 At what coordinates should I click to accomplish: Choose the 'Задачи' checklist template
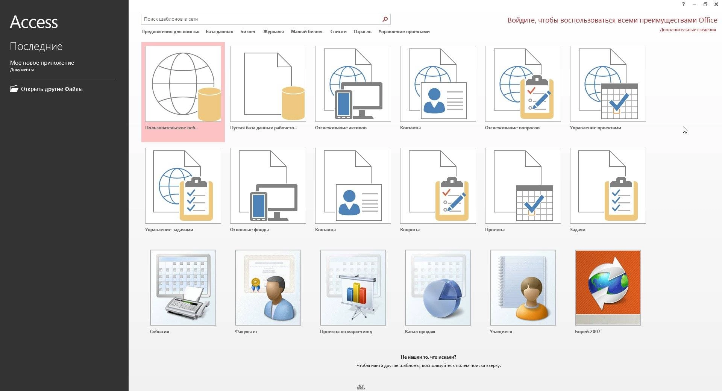(608, 186)
